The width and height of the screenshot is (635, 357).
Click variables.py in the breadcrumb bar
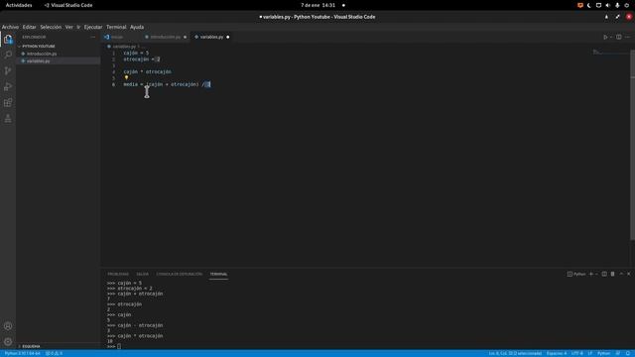pos(124,47)
